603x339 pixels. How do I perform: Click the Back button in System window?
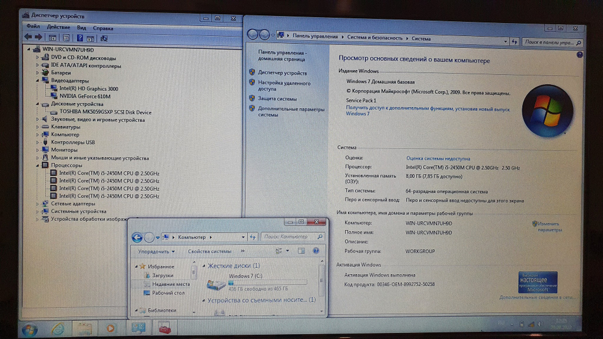click(x=253, y=34)
